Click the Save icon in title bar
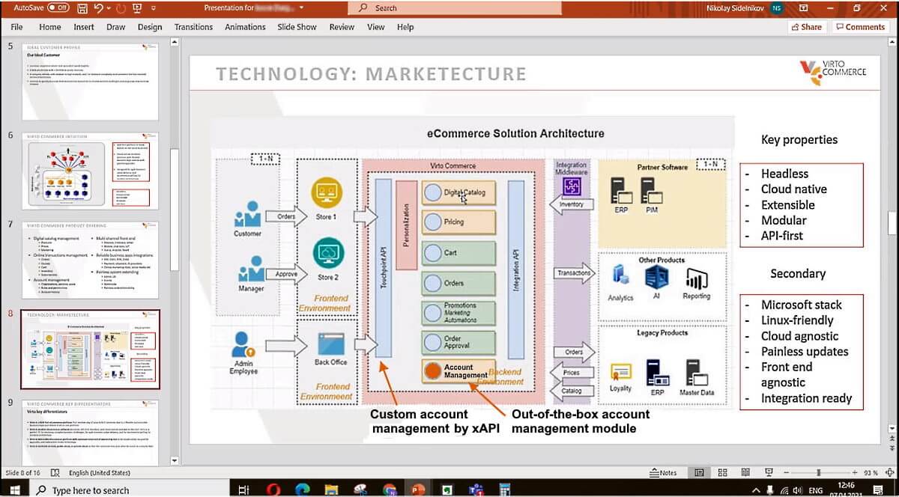This screenshot has height=497, width=899. pos(82,8)
